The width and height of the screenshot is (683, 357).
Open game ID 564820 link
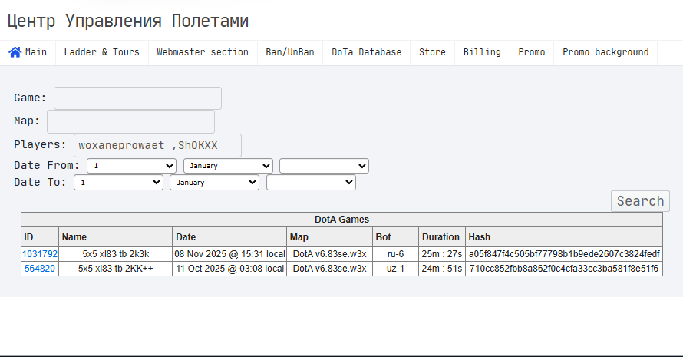[40, 269]
